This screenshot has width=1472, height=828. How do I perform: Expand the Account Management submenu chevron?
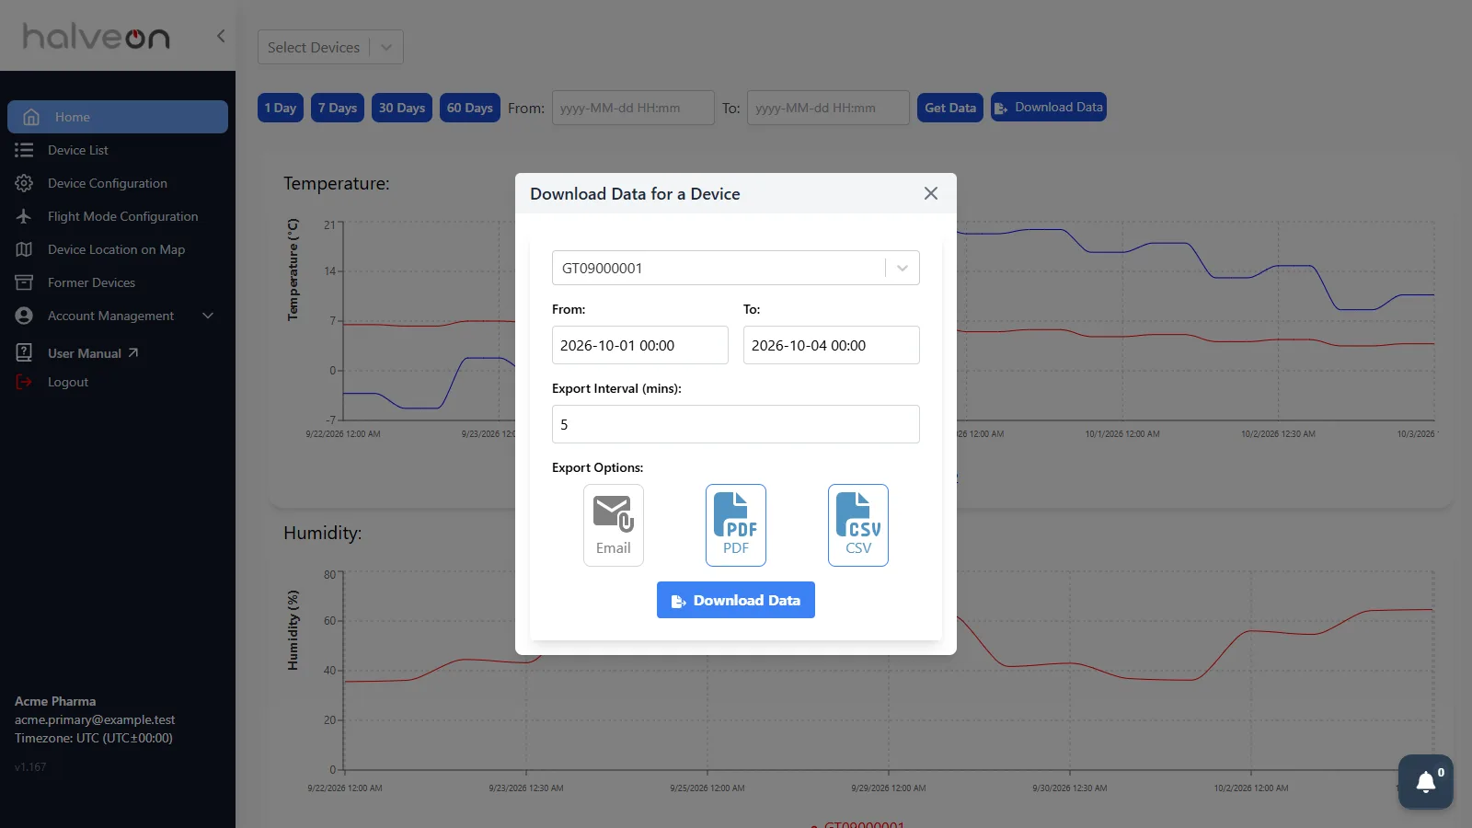tap(208, 316)
